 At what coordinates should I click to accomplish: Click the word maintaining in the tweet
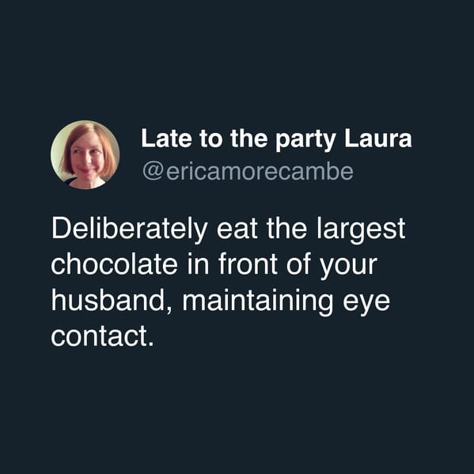257,302
